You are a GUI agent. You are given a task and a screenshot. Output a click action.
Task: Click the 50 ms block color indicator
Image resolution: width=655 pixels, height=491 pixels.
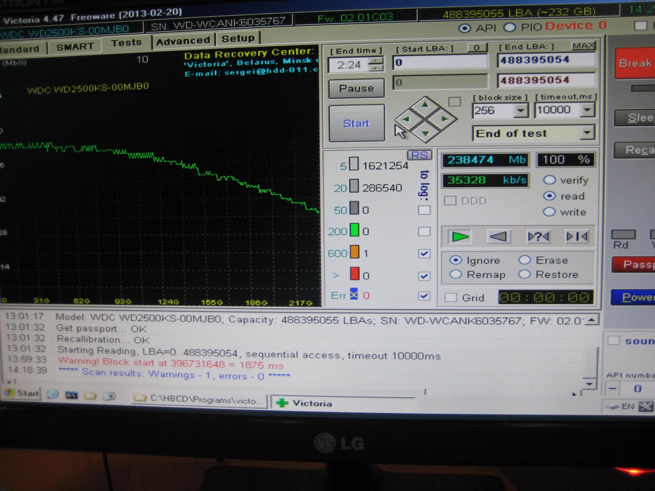tap(355, 208)
